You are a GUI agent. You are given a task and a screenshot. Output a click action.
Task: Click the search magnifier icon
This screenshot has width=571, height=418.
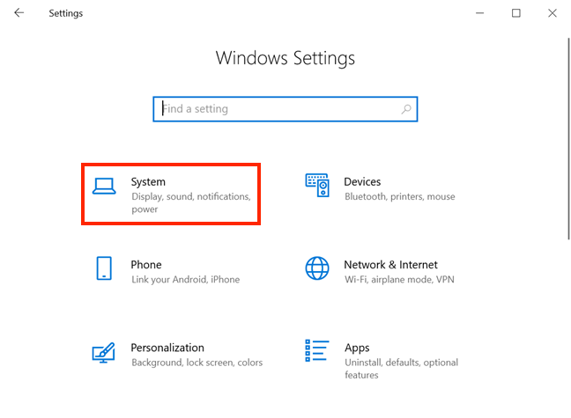point(406,109)
